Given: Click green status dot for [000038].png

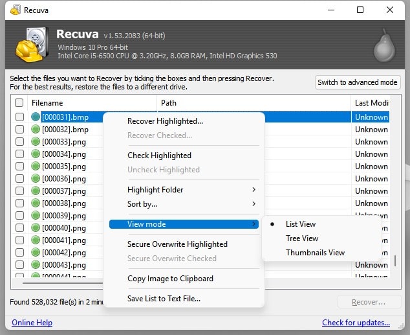Looking at the screenshot, I should tap(36, 203).
